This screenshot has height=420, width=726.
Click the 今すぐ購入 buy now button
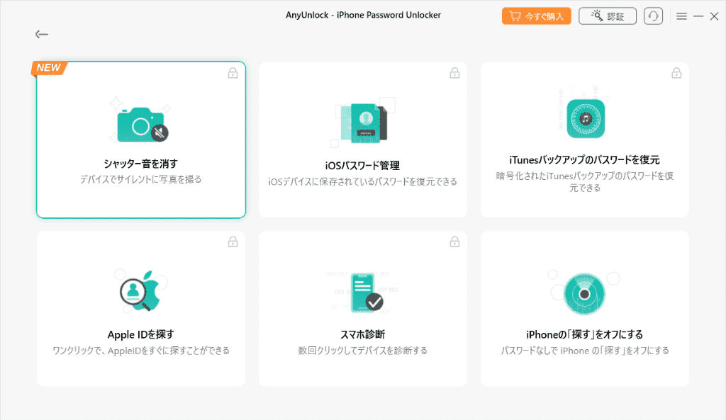tap(536, 16)
